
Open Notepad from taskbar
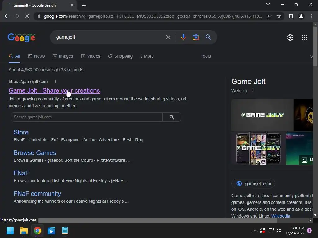click(65, 231)
